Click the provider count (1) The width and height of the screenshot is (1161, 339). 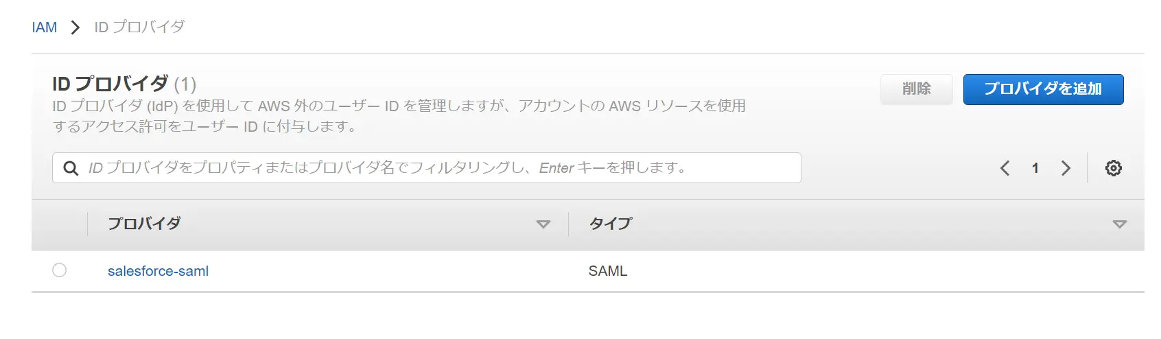coord(185,84)
